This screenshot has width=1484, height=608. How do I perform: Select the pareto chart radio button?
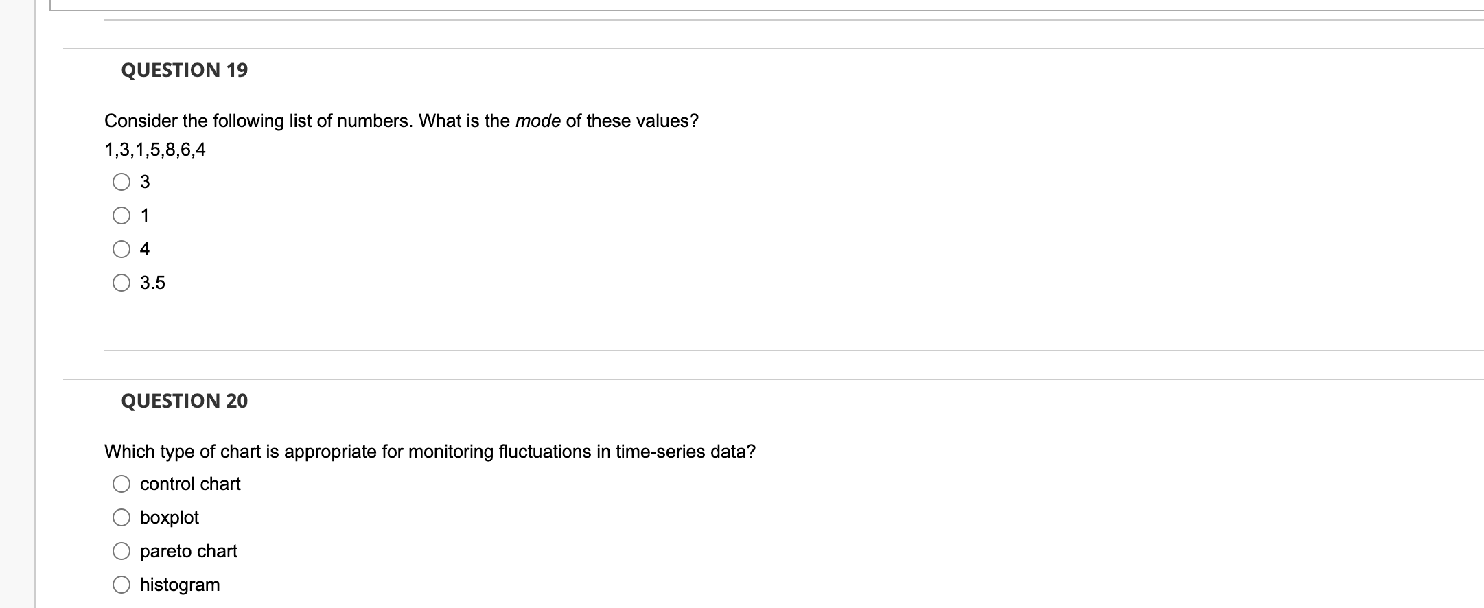pyautogui.click(x=121, y=551)
